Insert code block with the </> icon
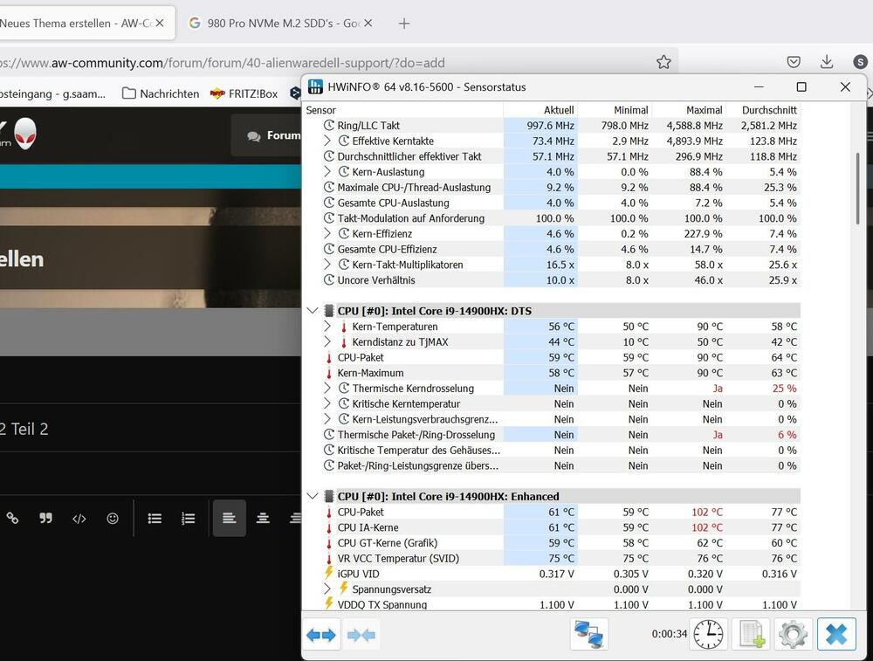873x661 pixels. click(x=79, y=519)
